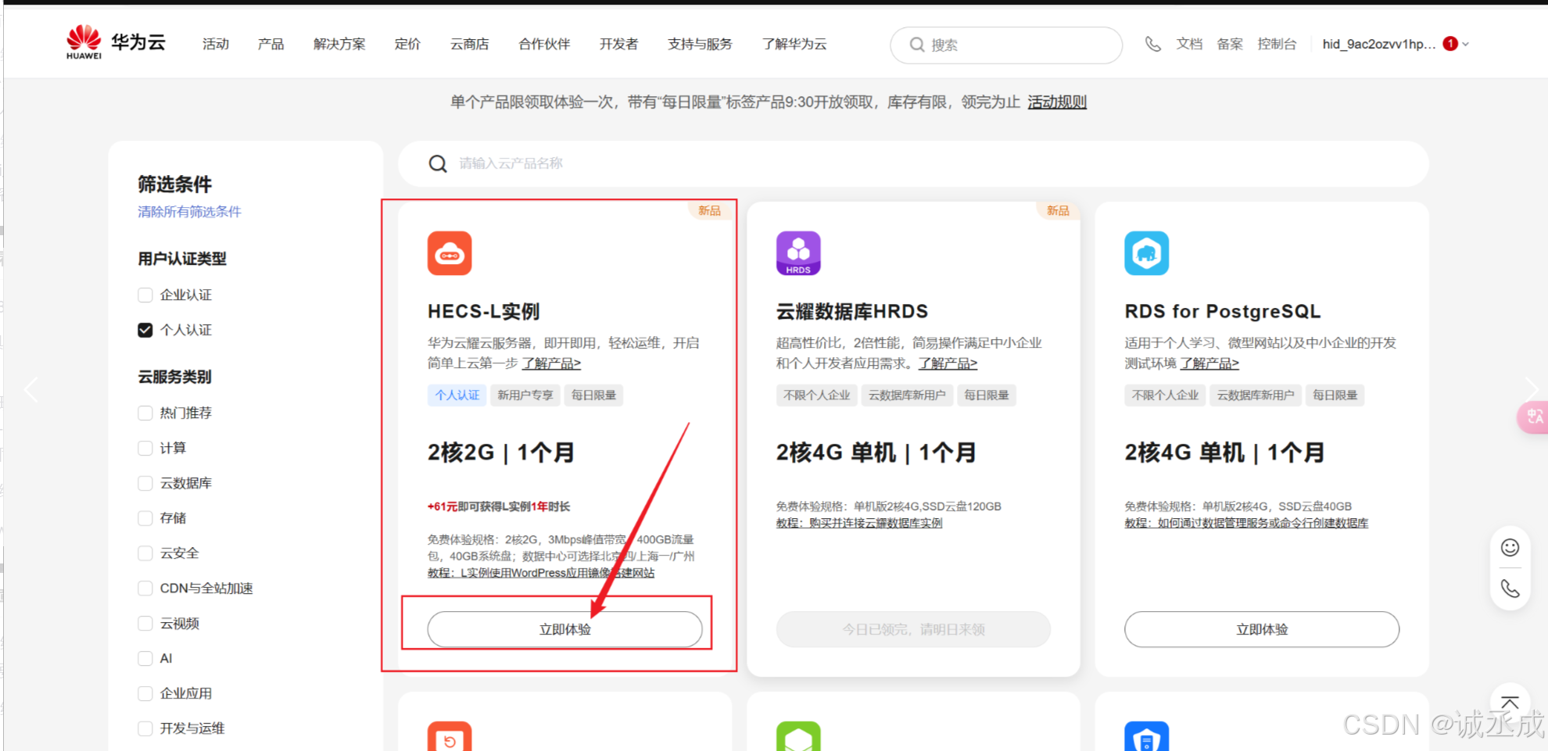Open the 产品 menu in top navigation
1548x751 pixels.
271,45
